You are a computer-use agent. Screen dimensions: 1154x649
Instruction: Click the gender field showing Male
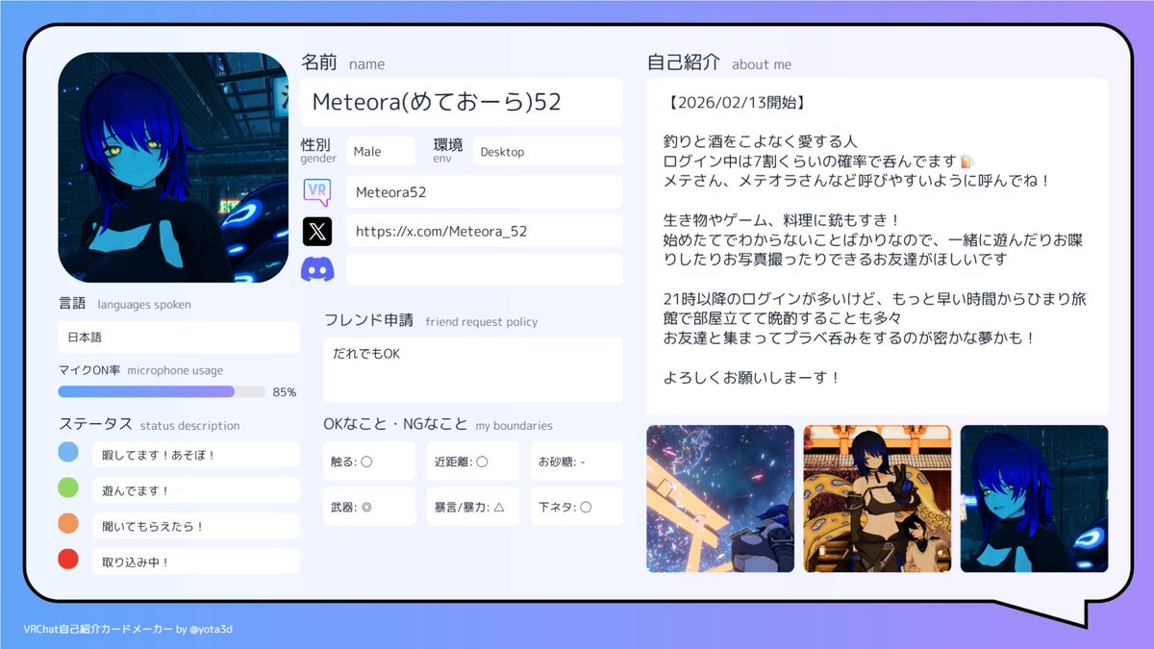tap(381, 151)
